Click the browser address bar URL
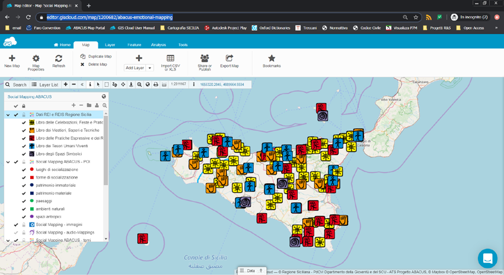The width and height of the screenshot is (504, 275). 110,17
